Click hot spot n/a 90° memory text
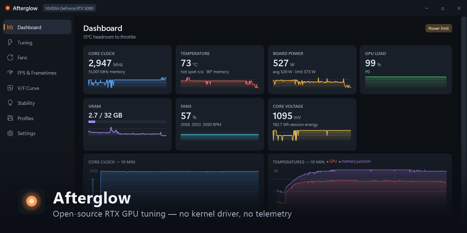Viewport: 467px width, 233px height. point(205,72)
